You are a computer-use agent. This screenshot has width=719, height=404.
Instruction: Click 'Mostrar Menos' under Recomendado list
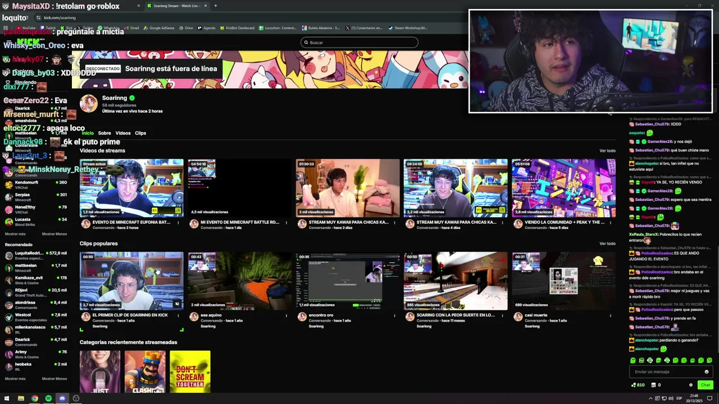[x=54, y=379]
